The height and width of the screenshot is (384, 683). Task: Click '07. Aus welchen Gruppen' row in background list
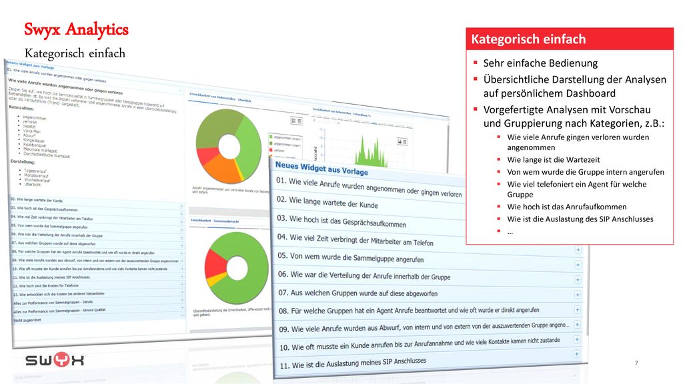53,243
